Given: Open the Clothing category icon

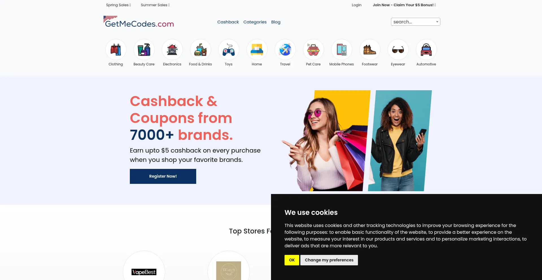Looking at the screenshot, I should click(116, 50).
